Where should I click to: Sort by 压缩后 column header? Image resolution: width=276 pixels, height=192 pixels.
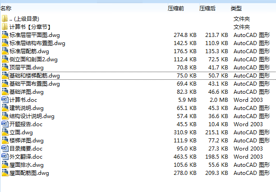point(207,8)
